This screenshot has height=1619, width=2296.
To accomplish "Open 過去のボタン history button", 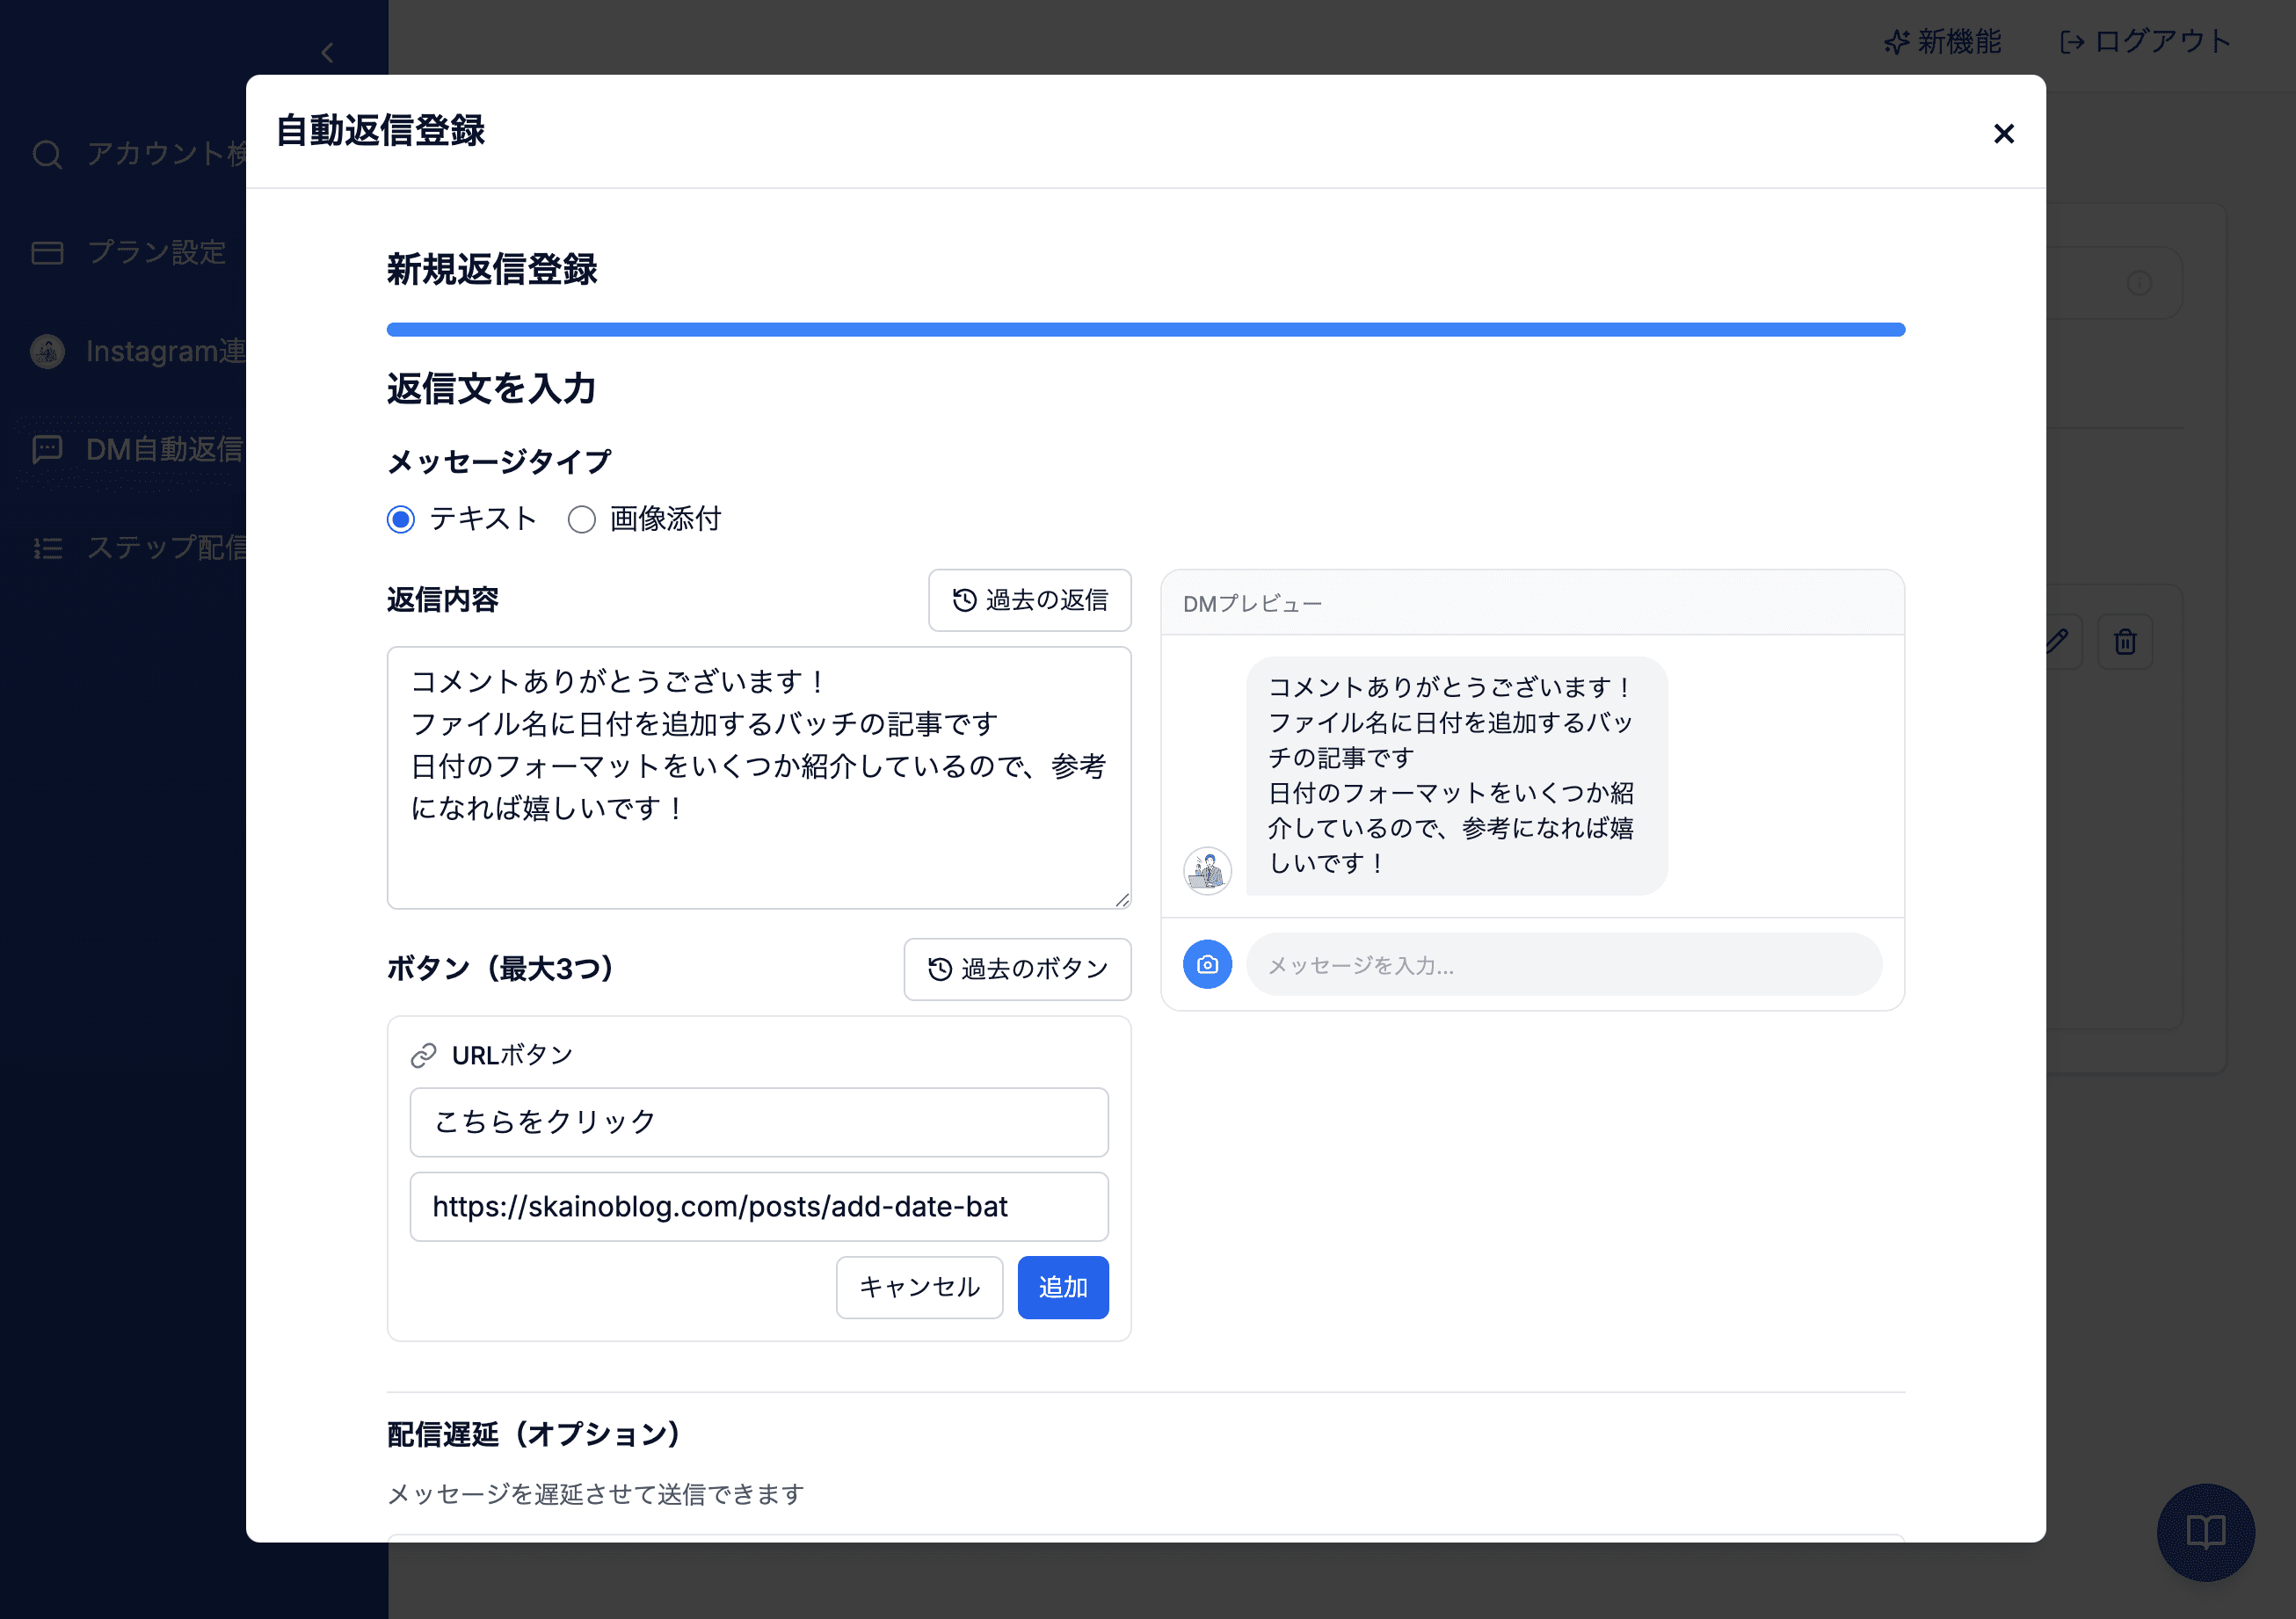I will pyautogui.click(x=1017, y=968).
